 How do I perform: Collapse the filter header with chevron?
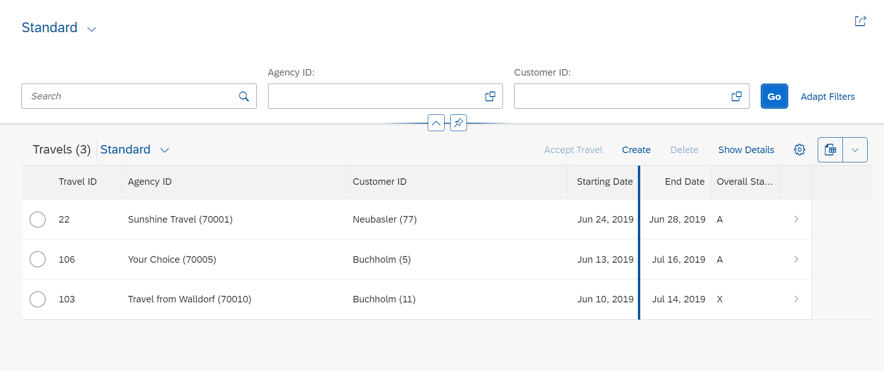coord(436,123)
